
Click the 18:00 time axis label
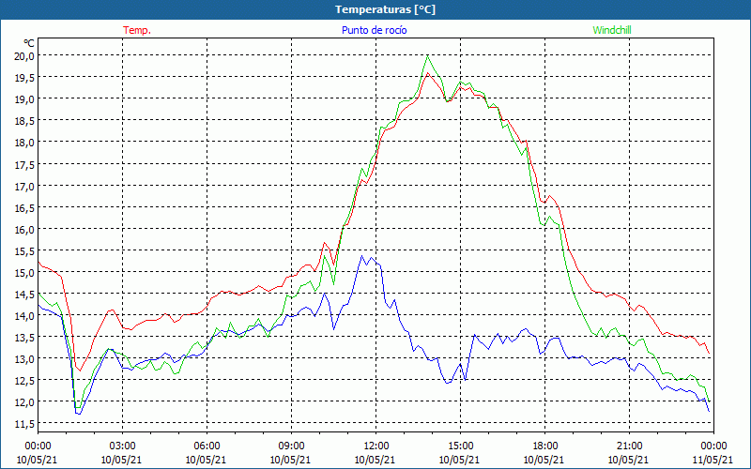pos(544,446)
